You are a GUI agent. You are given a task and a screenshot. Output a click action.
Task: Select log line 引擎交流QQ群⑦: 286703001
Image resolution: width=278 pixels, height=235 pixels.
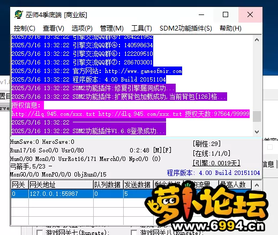[x=82, y=62]
